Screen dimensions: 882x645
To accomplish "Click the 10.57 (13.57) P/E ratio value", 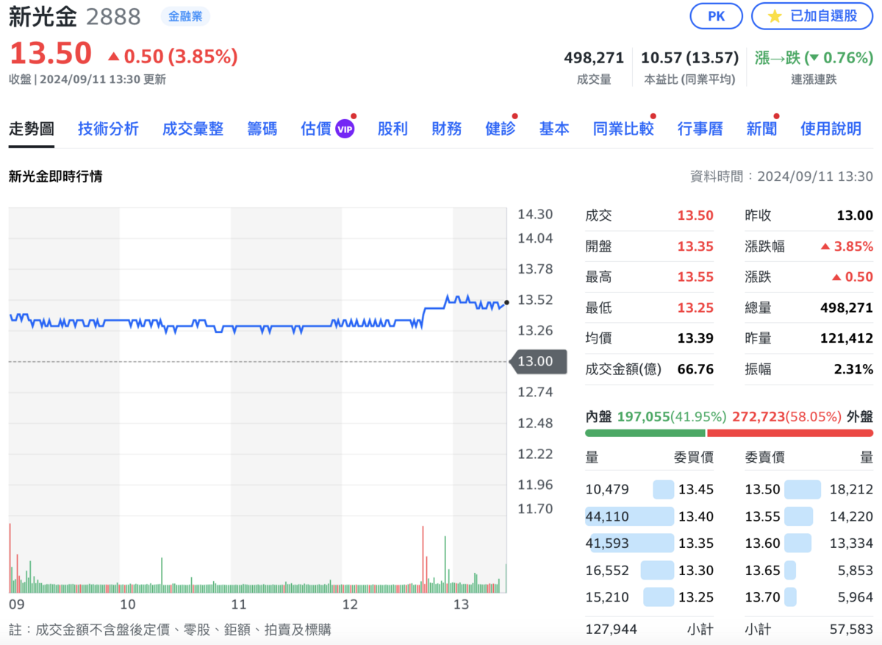I will pos(689,57).
